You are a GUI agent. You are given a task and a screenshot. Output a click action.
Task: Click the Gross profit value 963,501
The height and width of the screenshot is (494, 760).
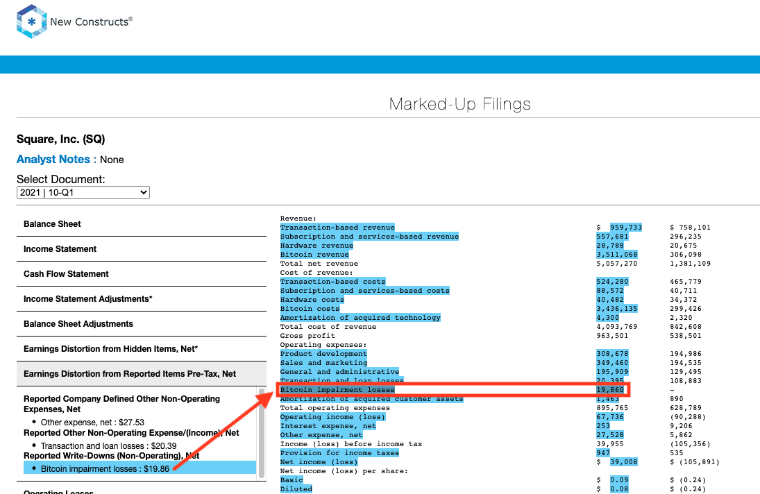pos(612,336)
